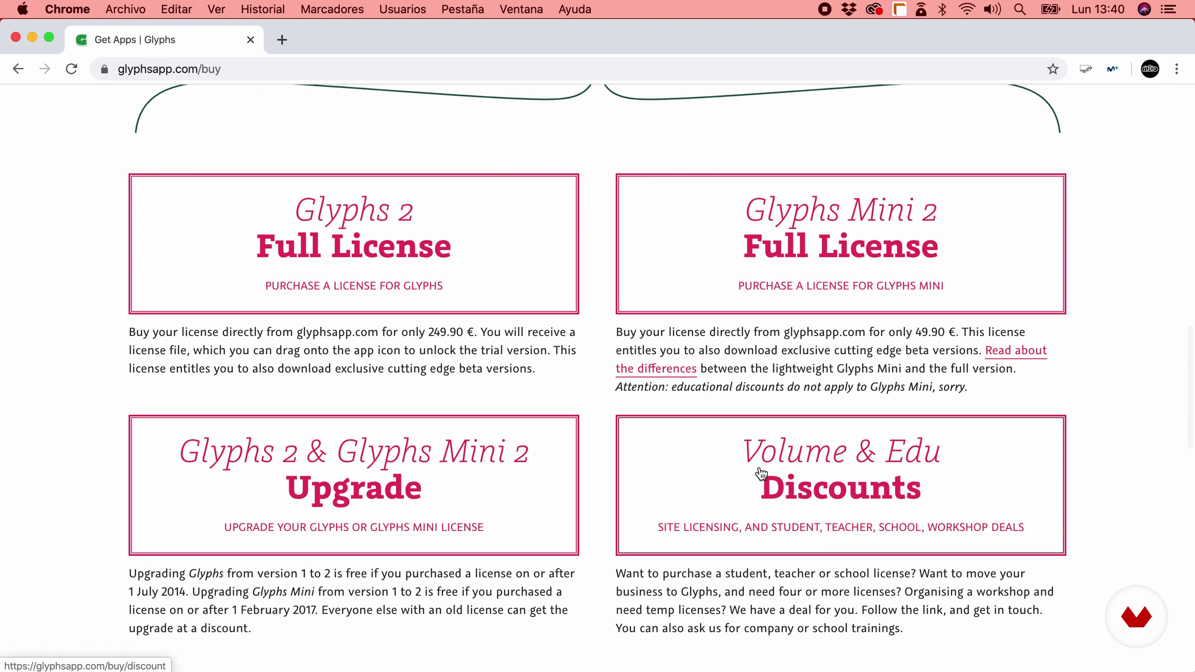This screenshot has width=1195, height=672.
Task: Click the page vertical scrollbar
Action: pos(1190,387)
